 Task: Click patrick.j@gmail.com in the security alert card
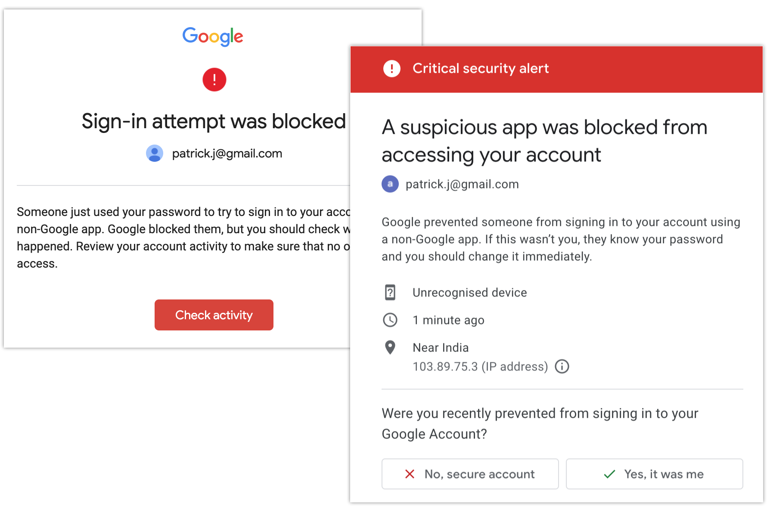coord(462,184)
